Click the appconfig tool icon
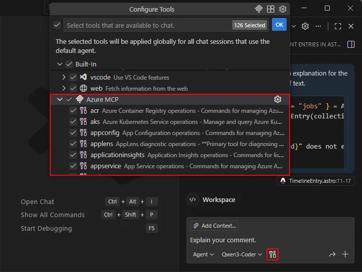362x272 pixels. [x=83, y=132]
